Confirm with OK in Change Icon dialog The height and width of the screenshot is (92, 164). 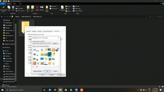(47, 71)
